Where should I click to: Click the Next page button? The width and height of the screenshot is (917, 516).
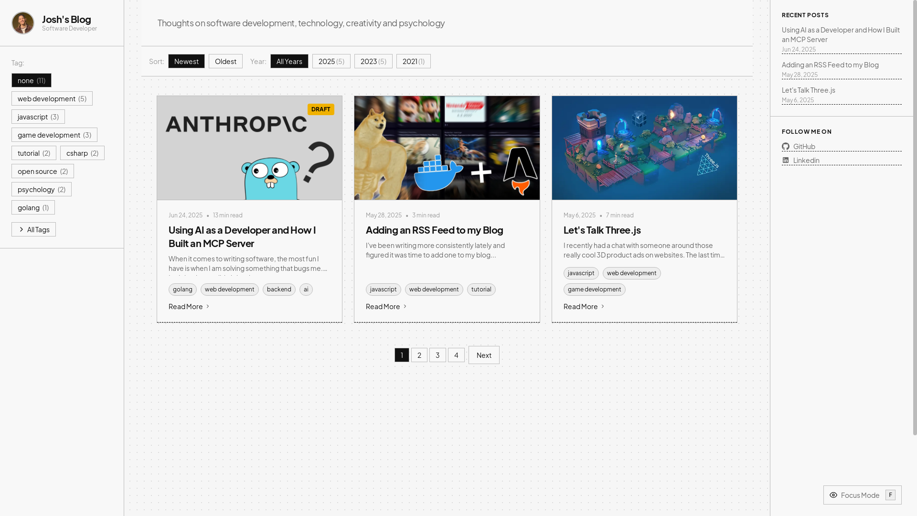(484, 355)
